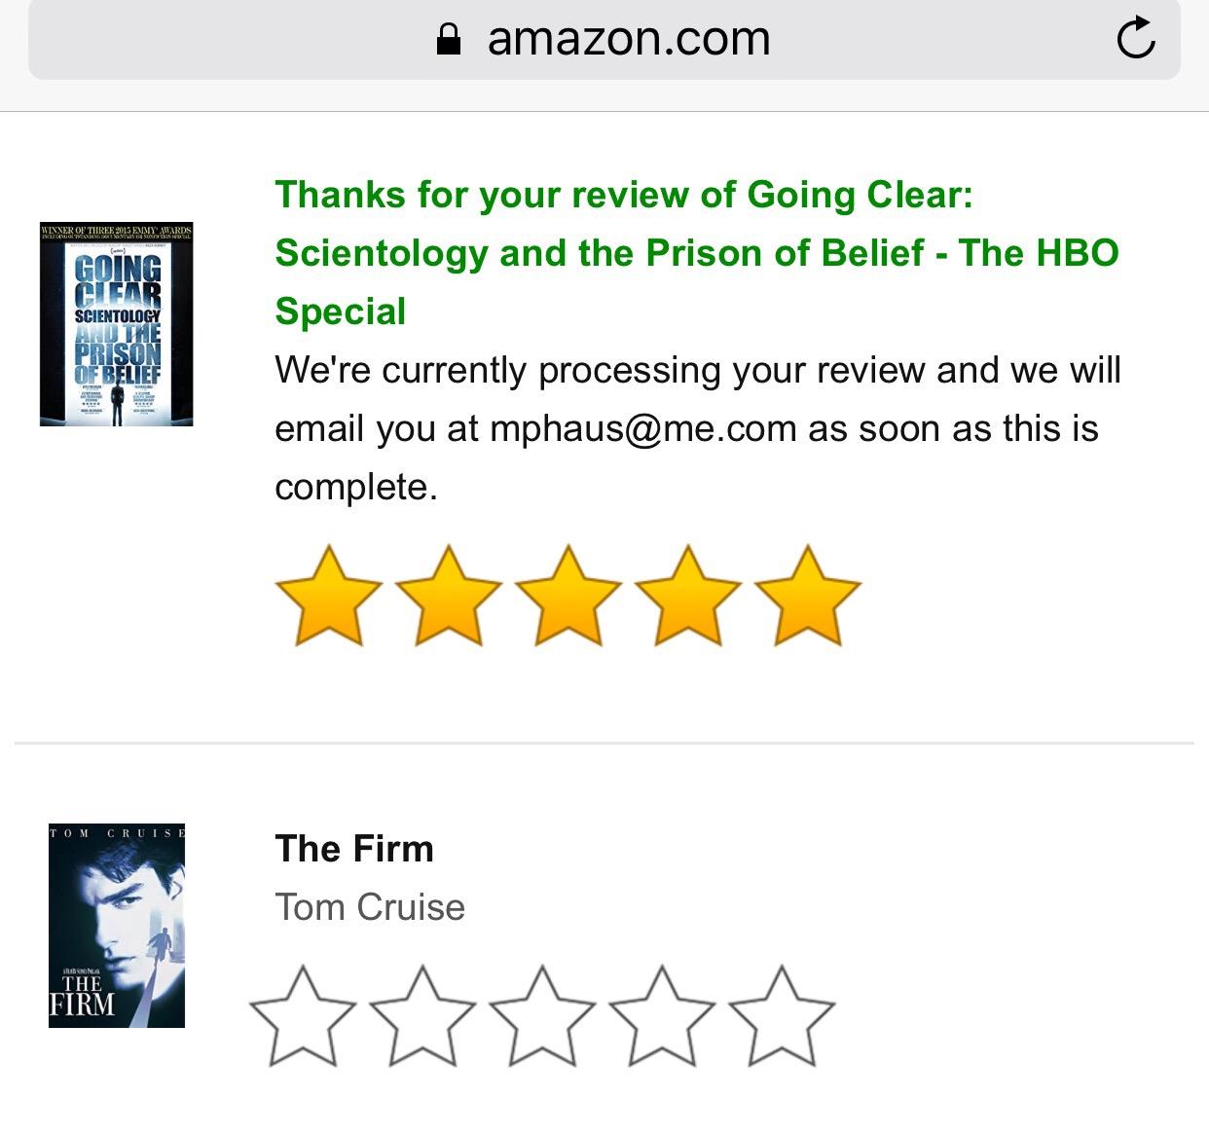This screenshot has height=1135, width=1209.
Task: Tap the mphaus@me.com email address
Action: click(642, 429)
